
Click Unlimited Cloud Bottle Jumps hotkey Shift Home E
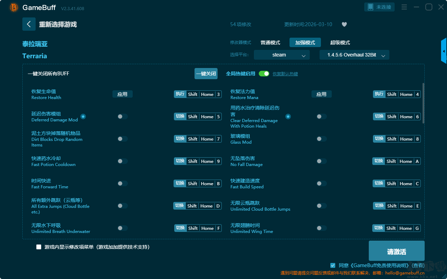[x=397, y=206]
